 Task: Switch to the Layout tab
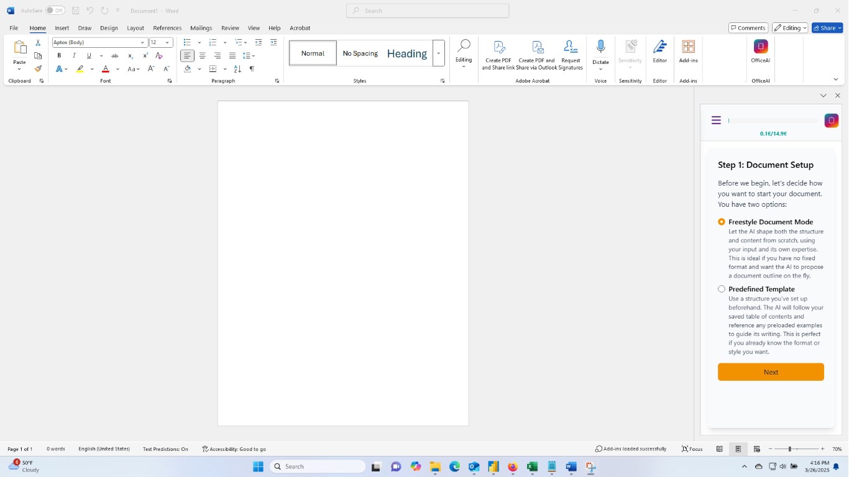135,28
